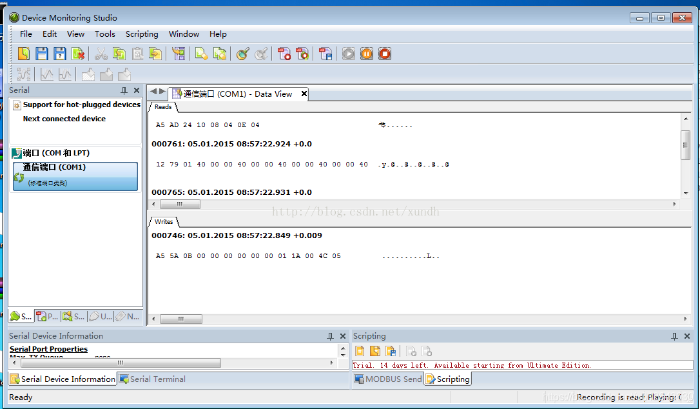Click the 端口 (COM 和 LPT) category header

[x=56, y=153]
